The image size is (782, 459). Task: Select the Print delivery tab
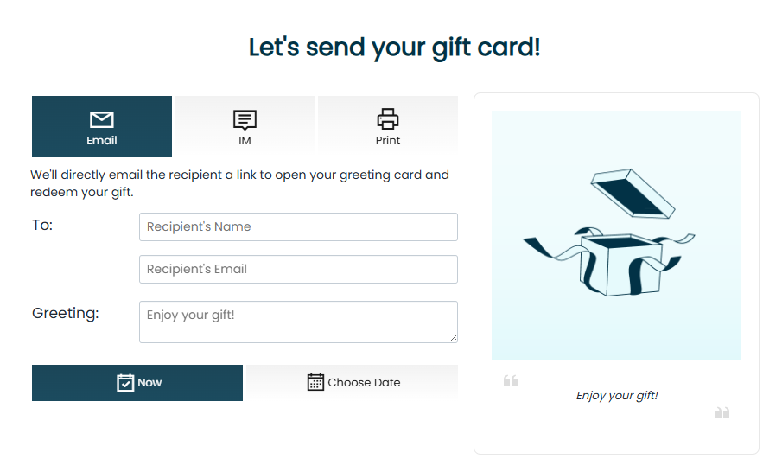point(388,127)
